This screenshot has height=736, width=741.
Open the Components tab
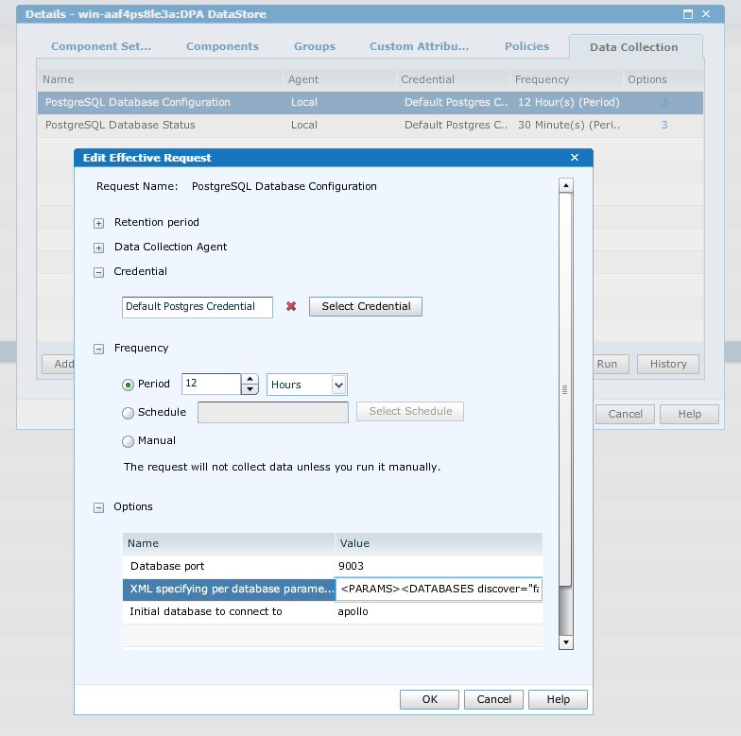[222, 46]
